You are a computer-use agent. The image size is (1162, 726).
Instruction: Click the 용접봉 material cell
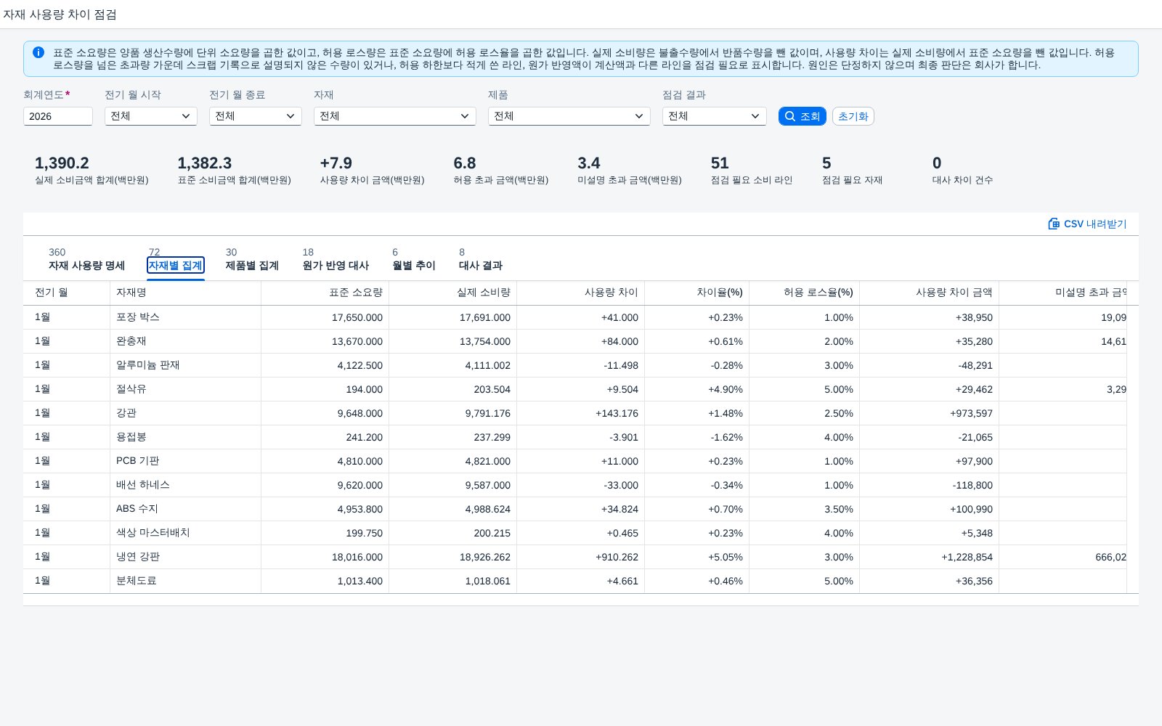click(x=186, y=437)
